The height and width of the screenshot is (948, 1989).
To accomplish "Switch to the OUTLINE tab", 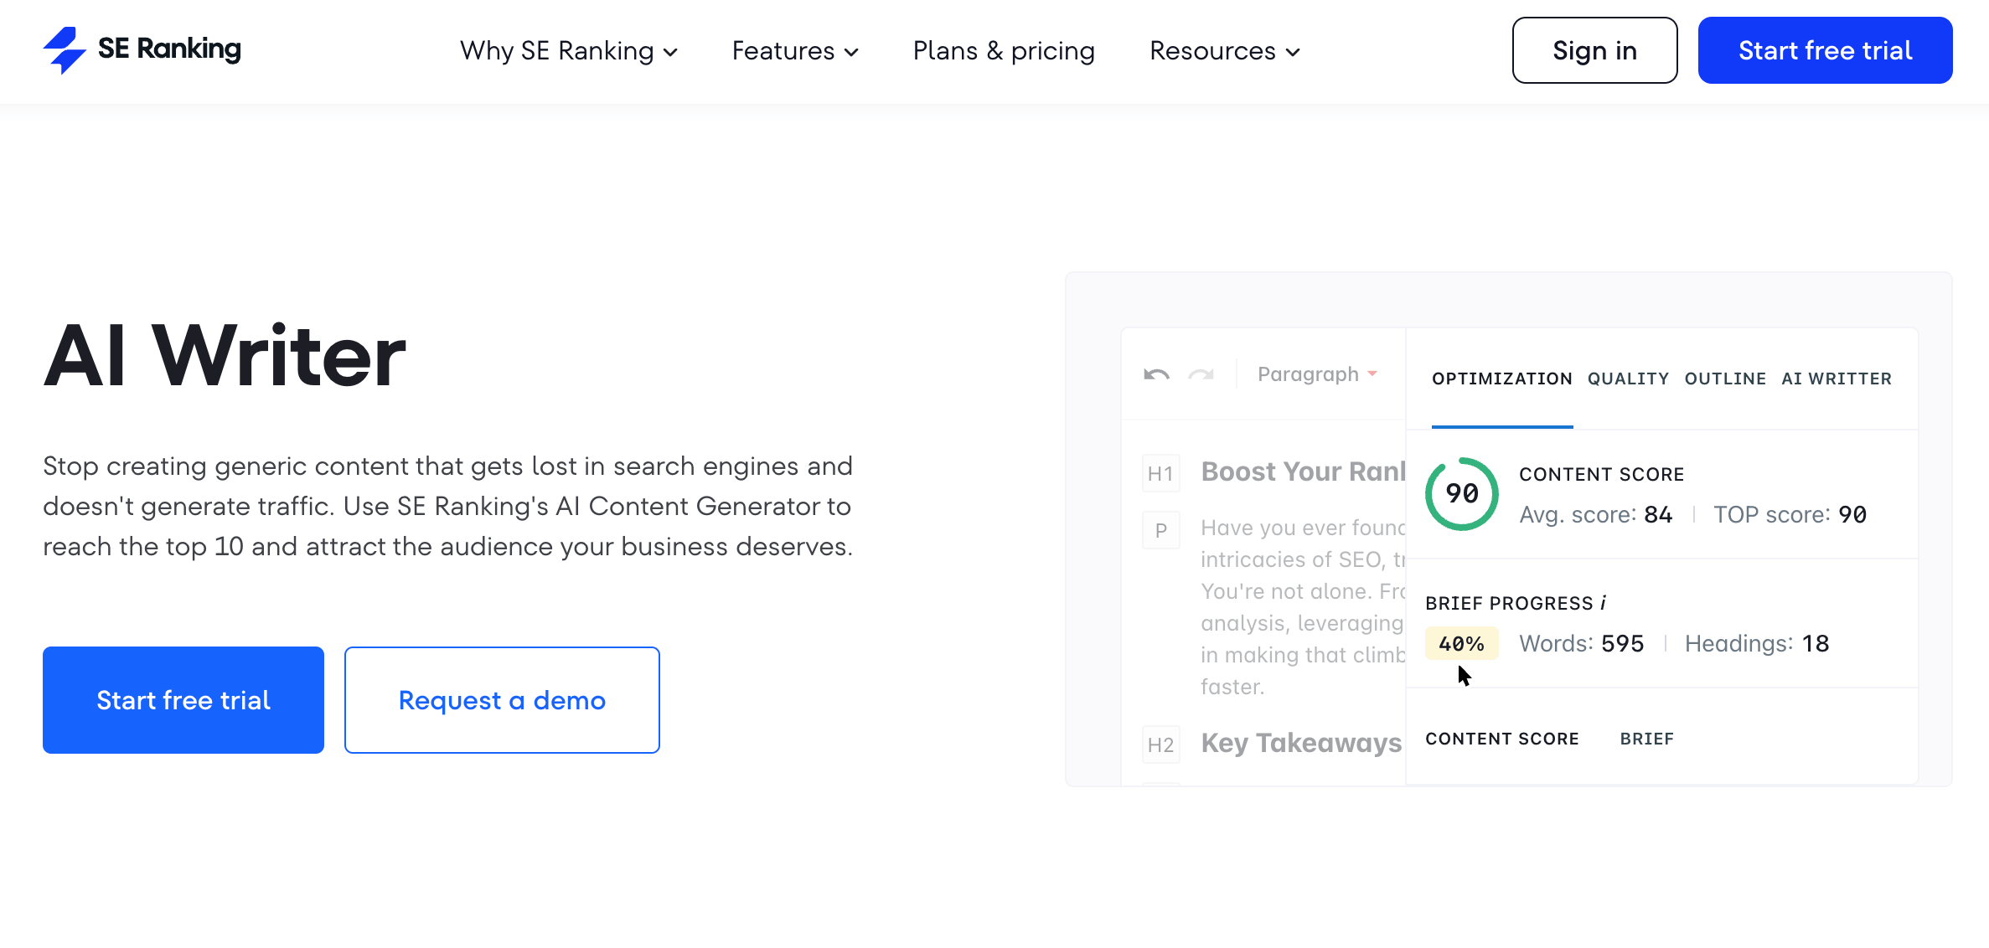I will point(1725,379).
